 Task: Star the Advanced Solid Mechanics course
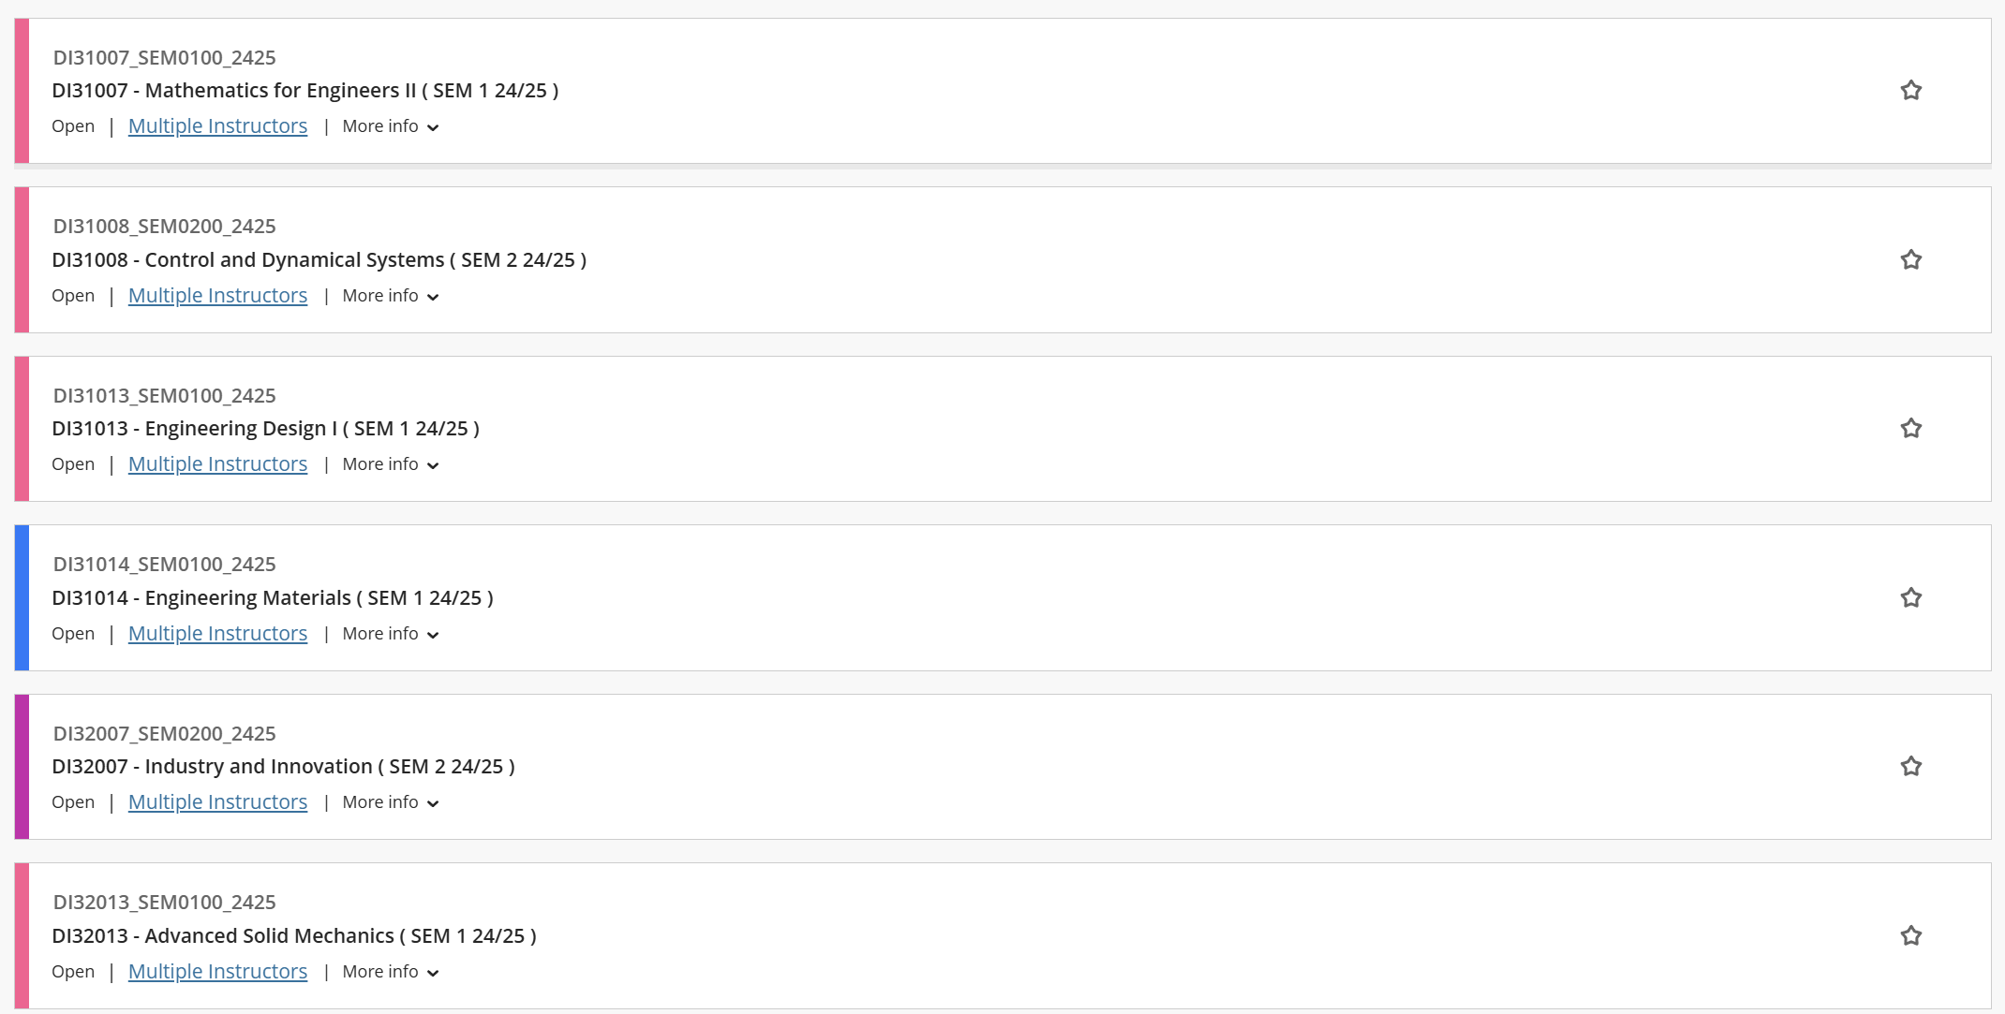tap(1910, 935)
